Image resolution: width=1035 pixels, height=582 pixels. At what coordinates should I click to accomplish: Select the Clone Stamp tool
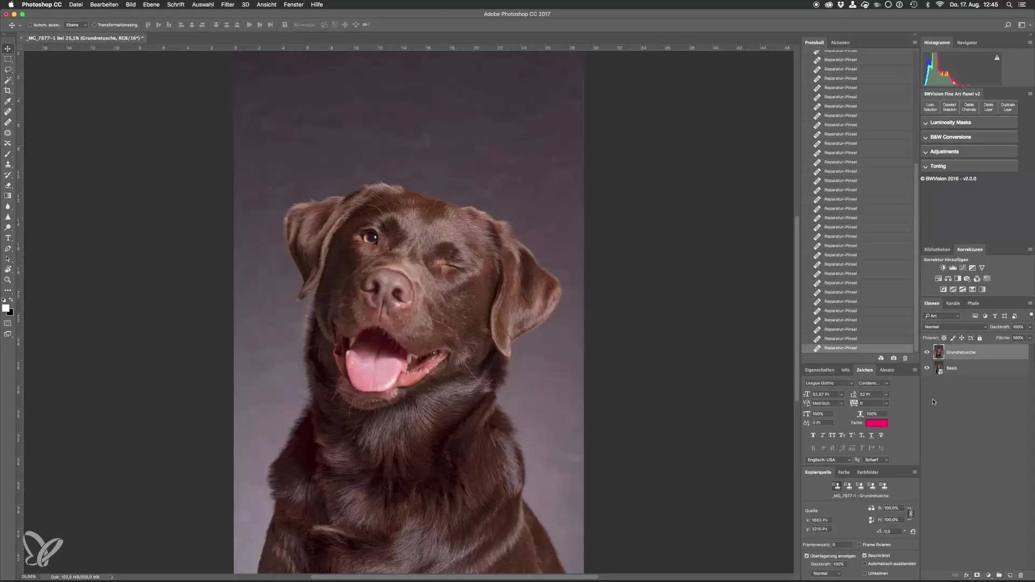8,164
